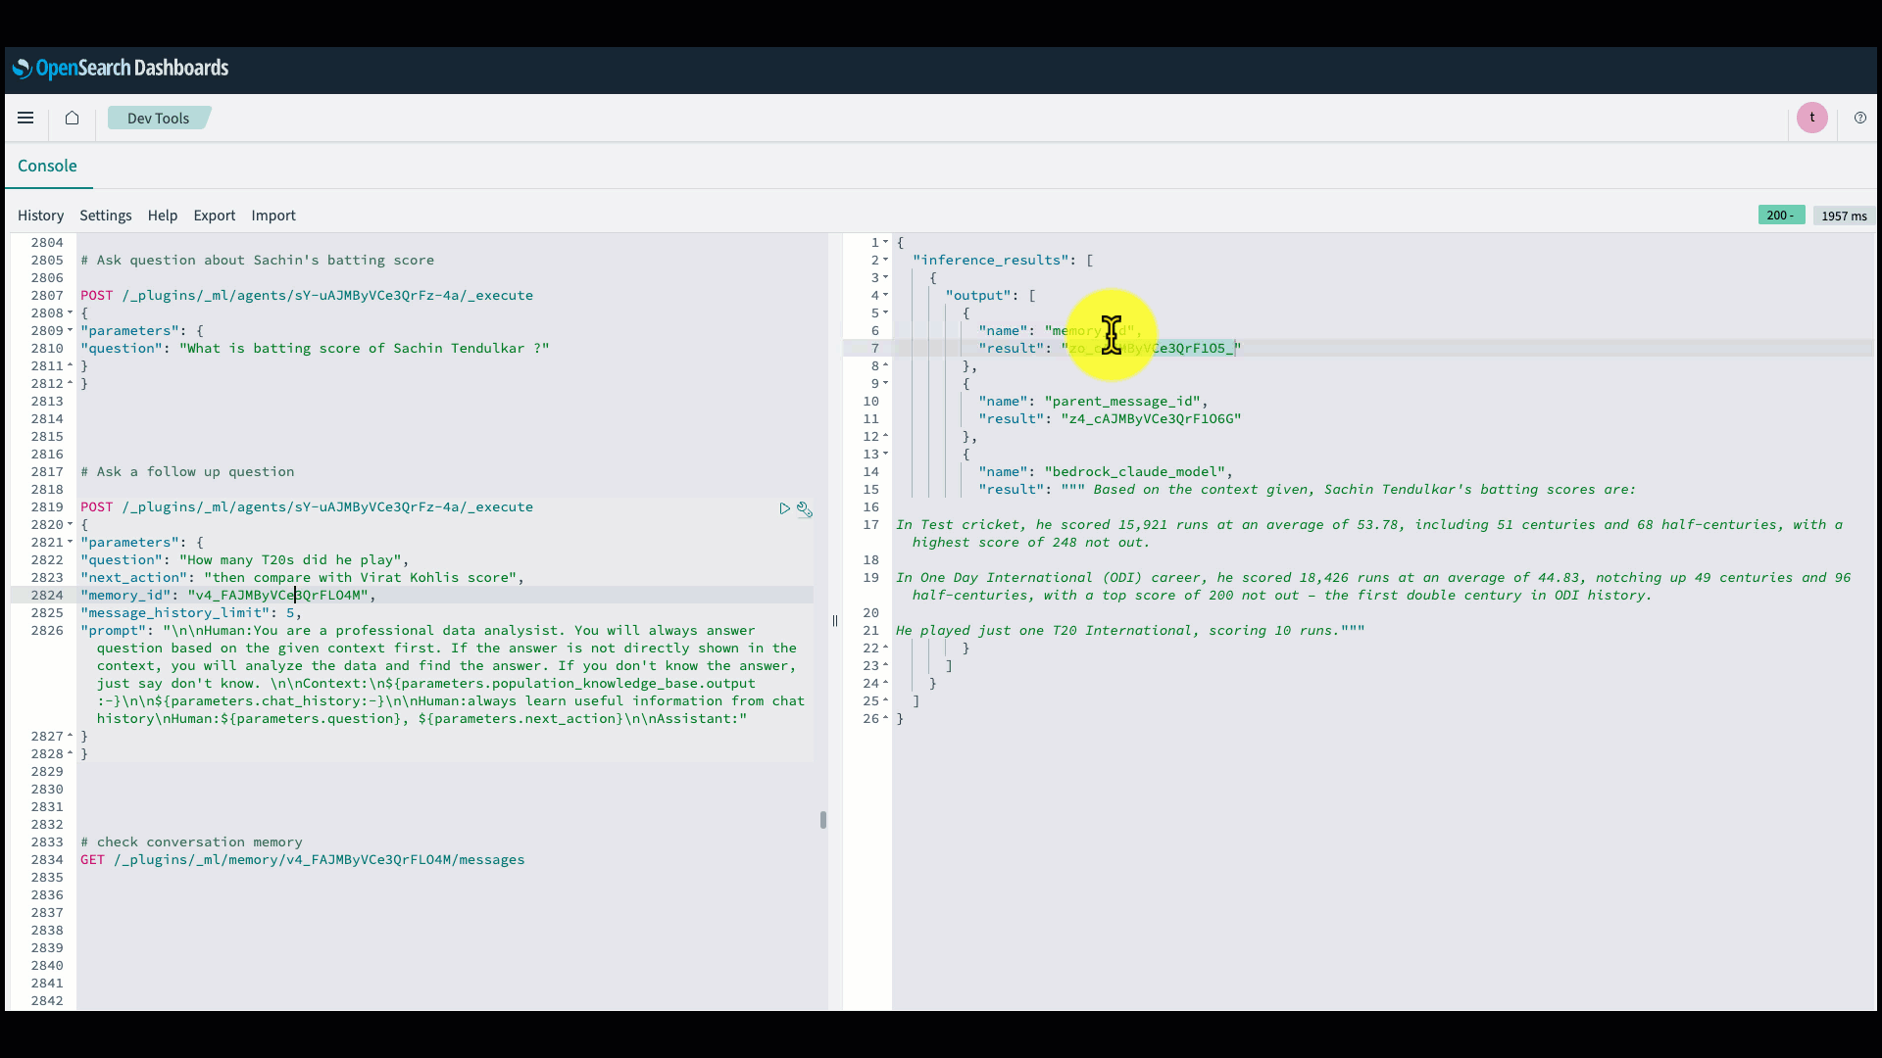Click the Dev Tools breadcrumb
This screenshot has width=1882, height=1058.
158,118
